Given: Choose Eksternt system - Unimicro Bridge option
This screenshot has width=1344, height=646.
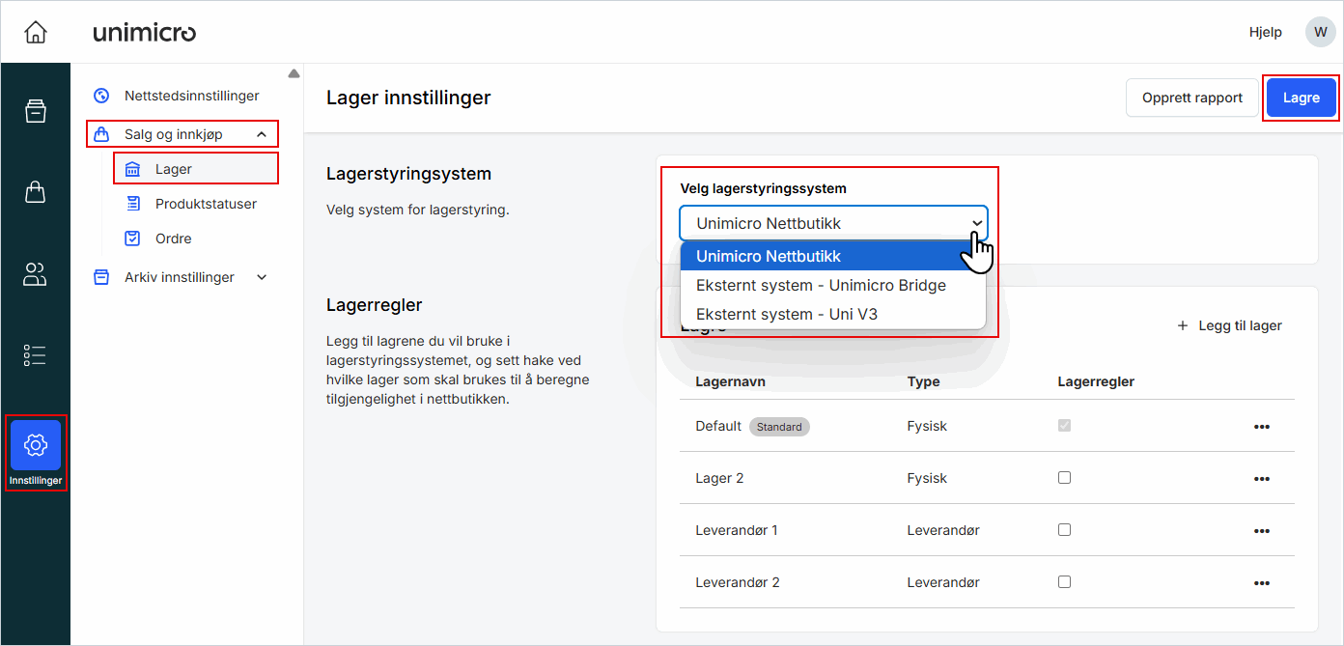Looking at the screenshot, I should click(x=821, y=285).
